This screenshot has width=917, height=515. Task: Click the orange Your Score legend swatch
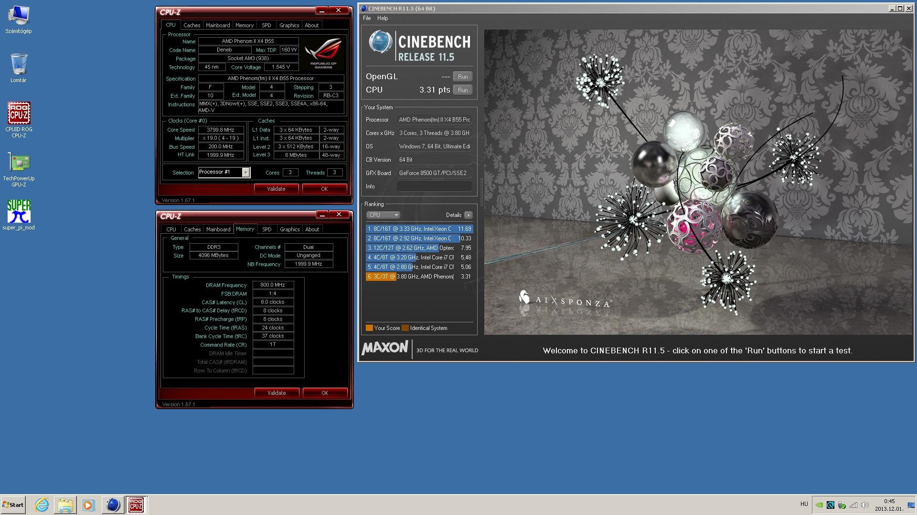click(369, 328)
